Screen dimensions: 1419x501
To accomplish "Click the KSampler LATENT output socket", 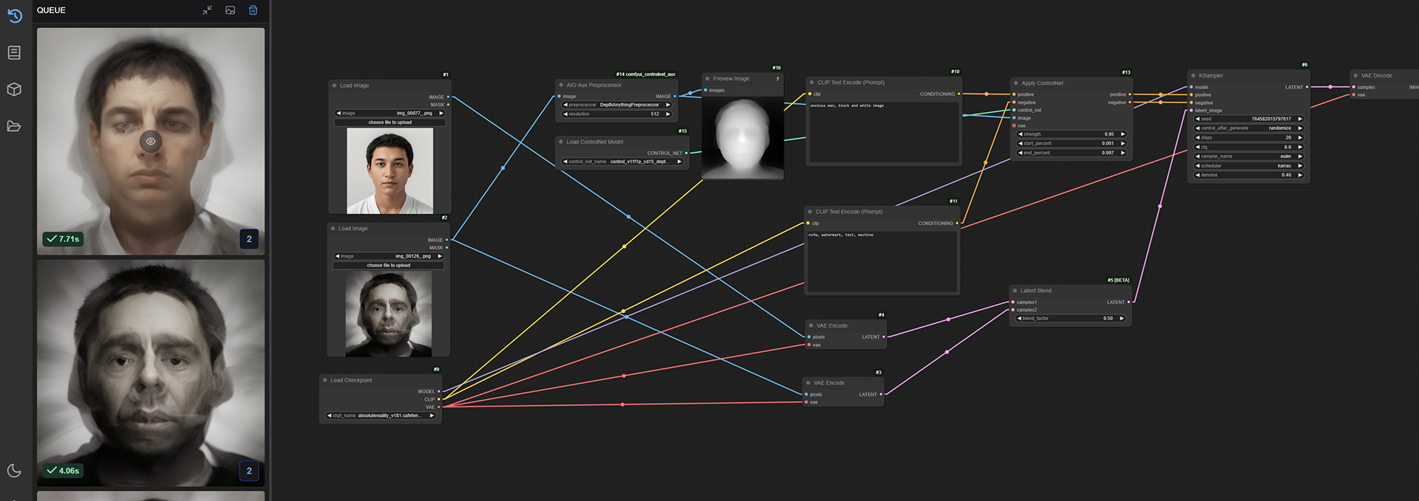I will tap(1307, 87).
